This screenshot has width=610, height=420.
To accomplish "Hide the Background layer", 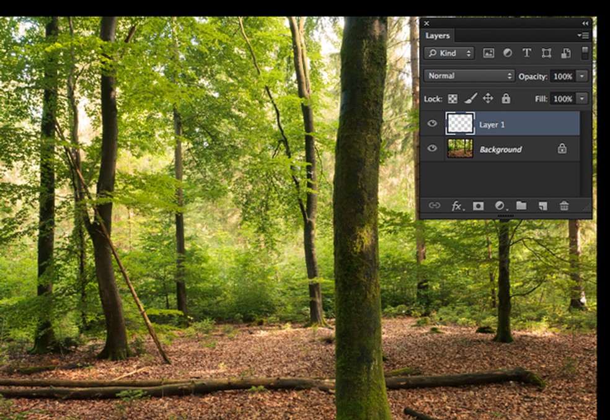I will click(x=432, y=149).
